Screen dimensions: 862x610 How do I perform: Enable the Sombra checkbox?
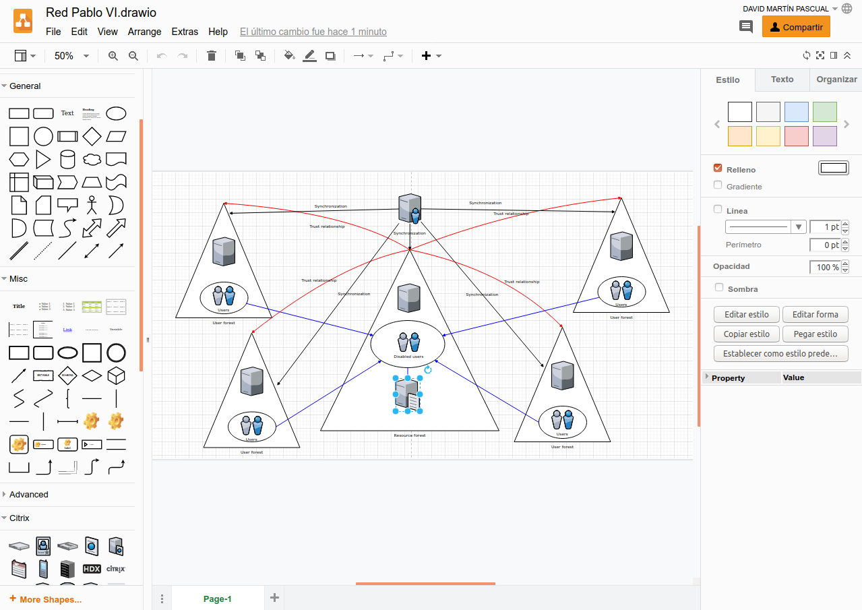pos(718,288)
